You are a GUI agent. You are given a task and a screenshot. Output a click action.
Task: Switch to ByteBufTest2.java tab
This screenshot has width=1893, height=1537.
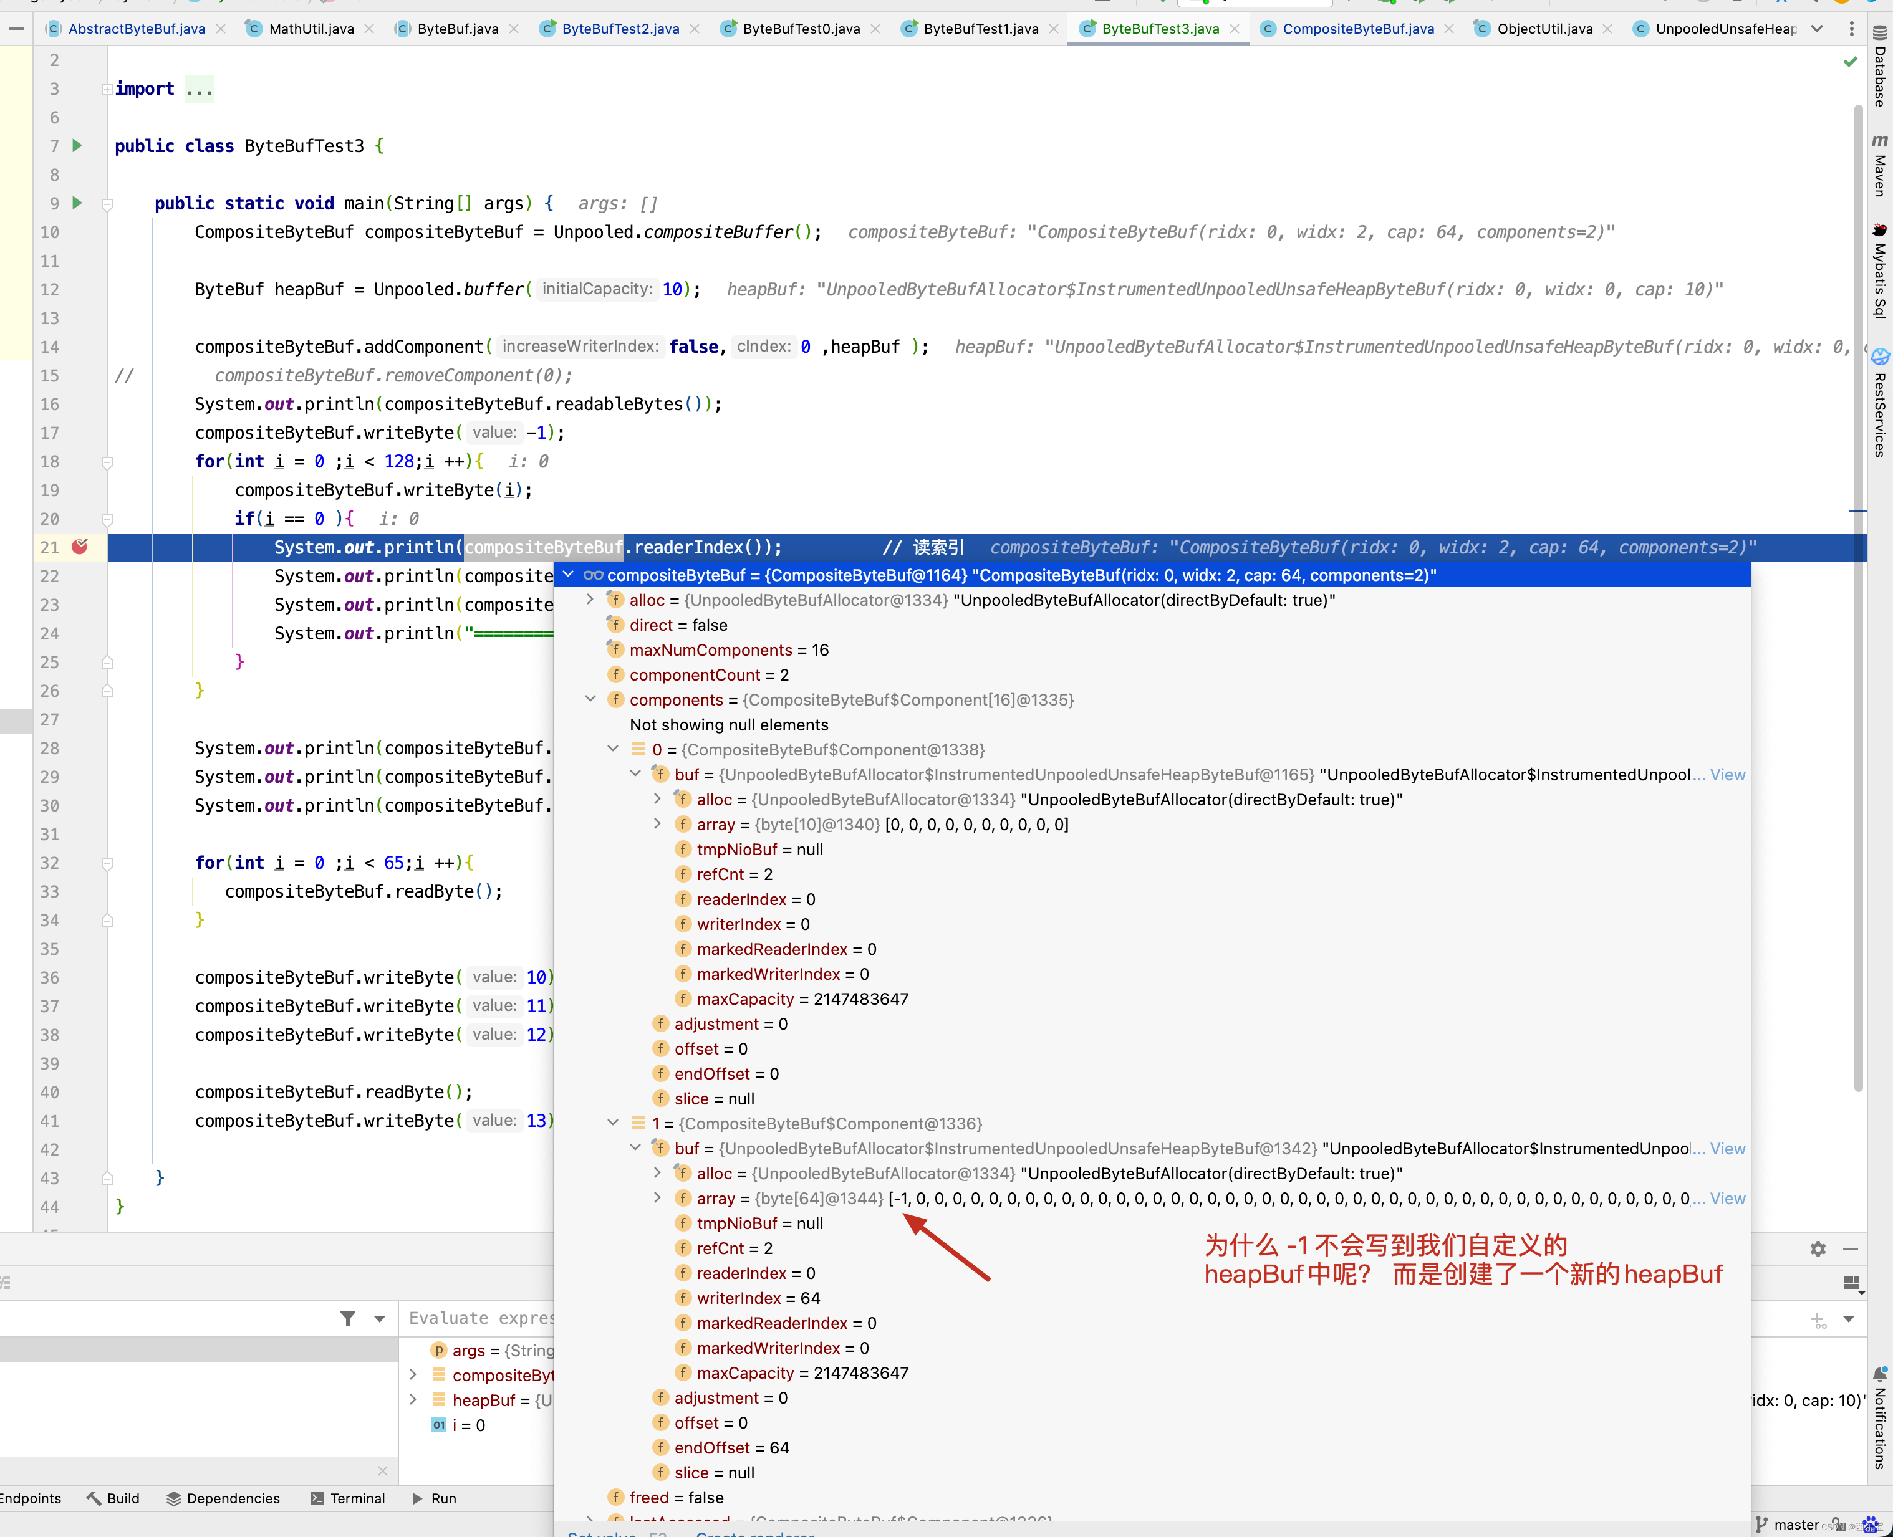point(620,28)
